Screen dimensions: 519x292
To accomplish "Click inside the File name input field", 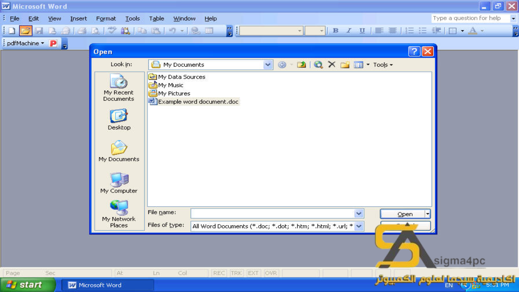I will [x=272, y=214].
